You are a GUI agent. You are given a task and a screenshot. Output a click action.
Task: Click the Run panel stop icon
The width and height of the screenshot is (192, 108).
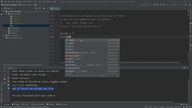(x=5, y=75)
